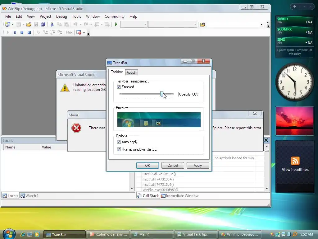Screen dimensions: 318x239
Task: Click the Copy icon in toolbar
Action: [59, 24]
